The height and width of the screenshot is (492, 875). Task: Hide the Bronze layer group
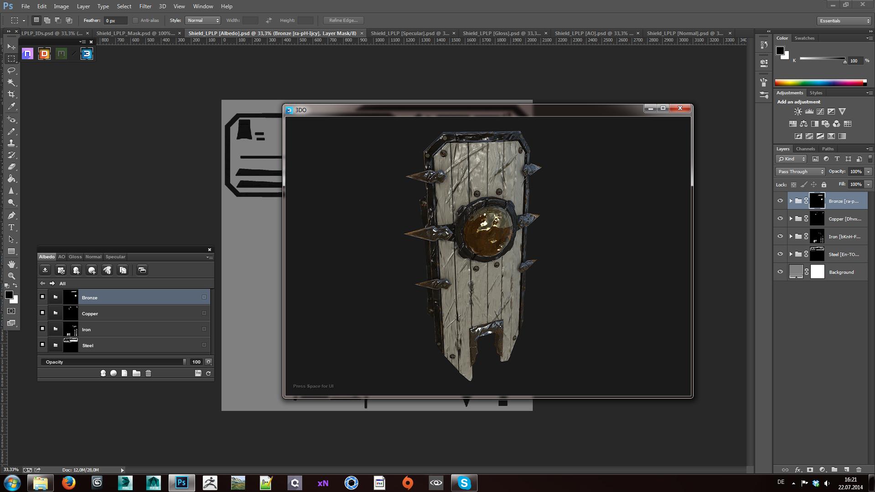(780, 201)
